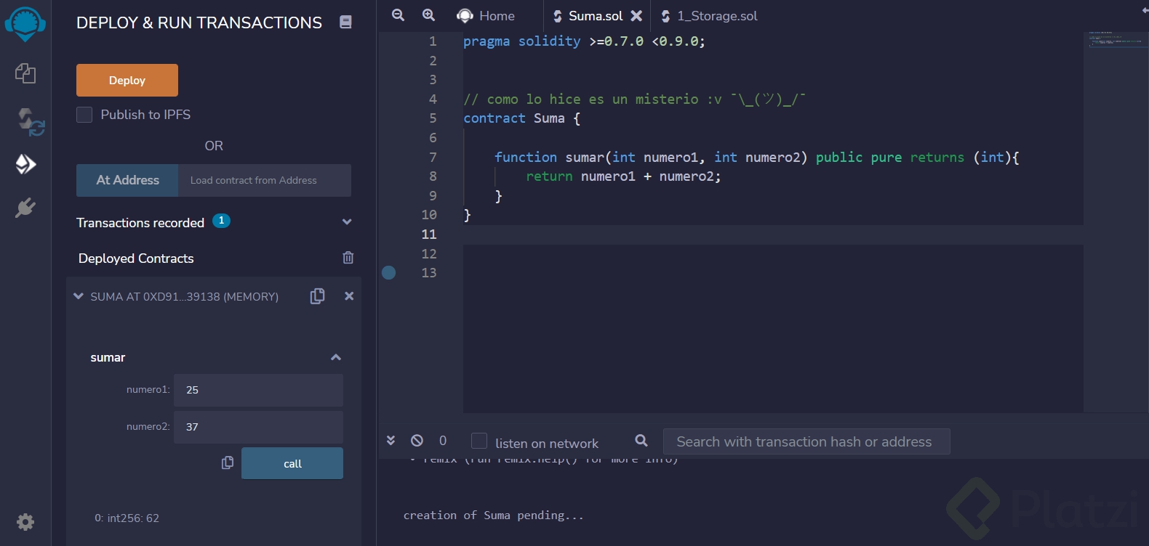Switch to the Home tab
Viewport: 1149px width, 546px height.
pyautogui.click(x=486, y=15)
